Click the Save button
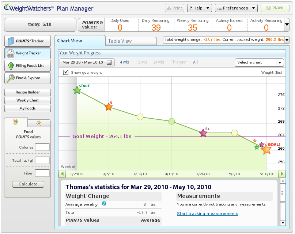295x234 pixels. [275, 8]
